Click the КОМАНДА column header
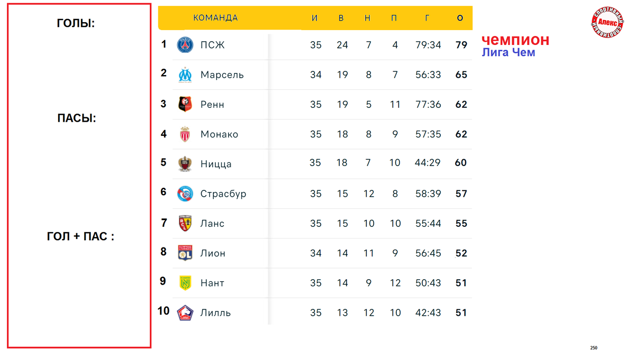 (x=215, y=18)
